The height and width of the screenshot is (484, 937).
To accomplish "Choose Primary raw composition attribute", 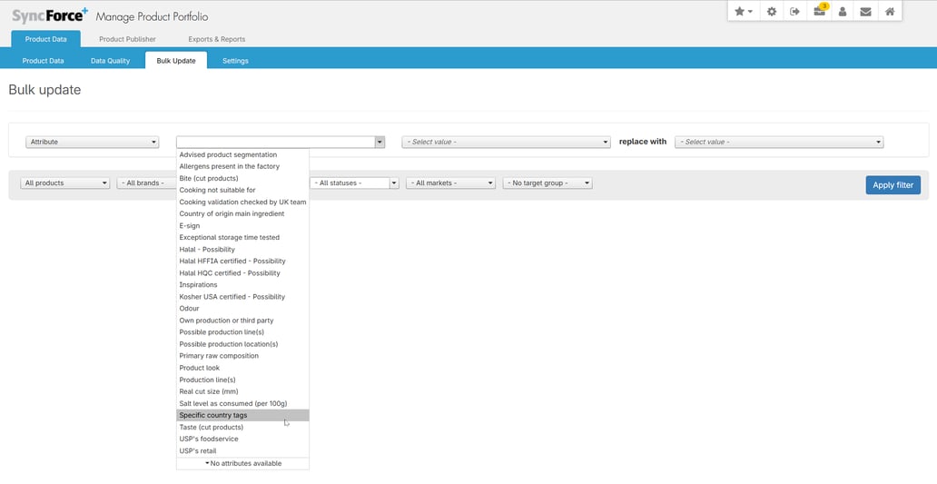I will (242, 356).
